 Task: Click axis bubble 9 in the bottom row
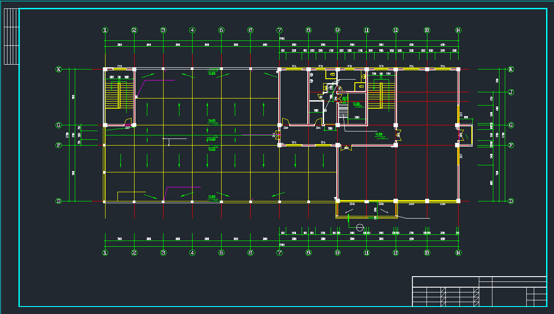coord(338,253)
